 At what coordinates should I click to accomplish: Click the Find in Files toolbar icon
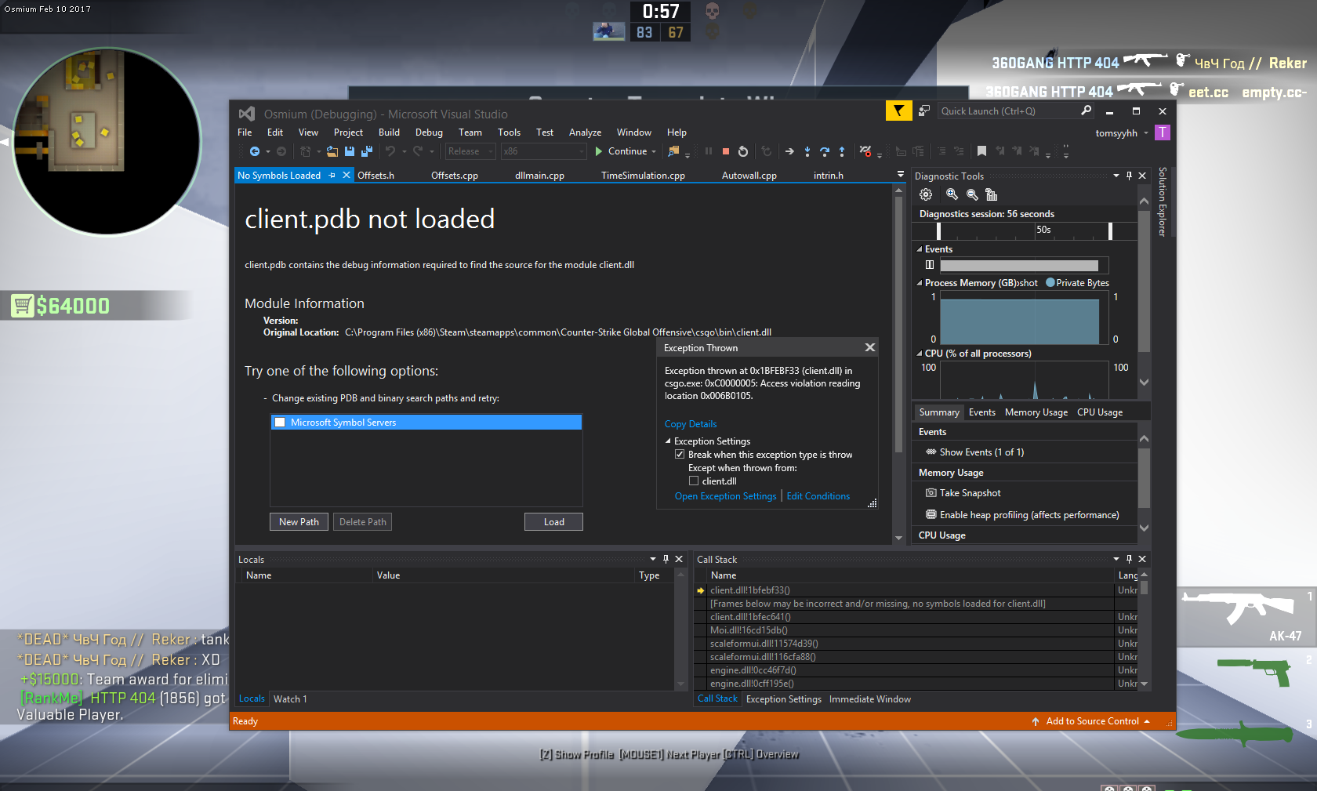[x=673, y=151]
